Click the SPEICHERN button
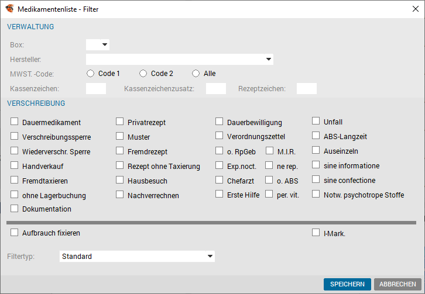The height and width of the screenshot is (294, 425). click(x=347, y=284)
